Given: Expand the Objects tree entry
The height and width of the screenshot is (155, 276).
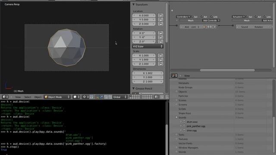Looking at the screenshot, I should tap(176, 92).
